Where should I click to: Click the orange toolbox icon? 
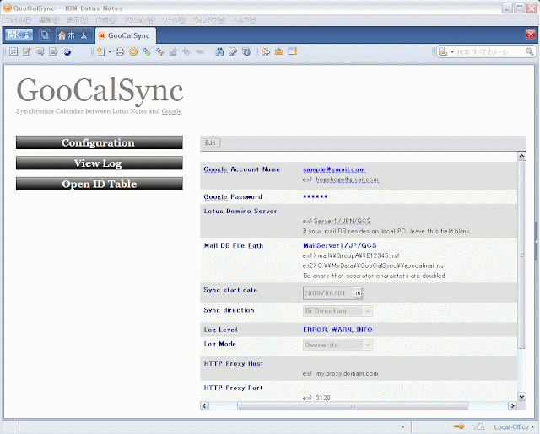[x=279, y=52]
